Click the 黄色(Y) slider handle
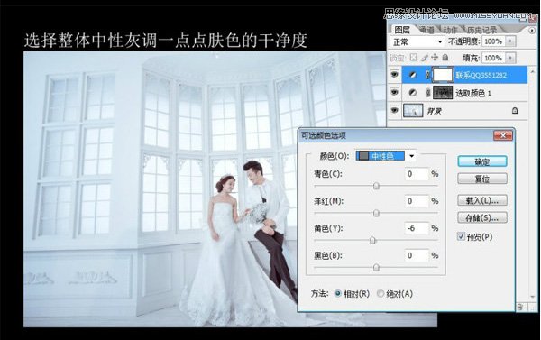This screenshot has height=340, width=541. pyautogui.click(x=372, y=240)
